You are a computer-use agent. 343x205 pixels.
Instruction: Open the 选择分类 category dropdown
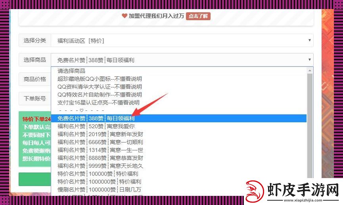tap(182, 40)
